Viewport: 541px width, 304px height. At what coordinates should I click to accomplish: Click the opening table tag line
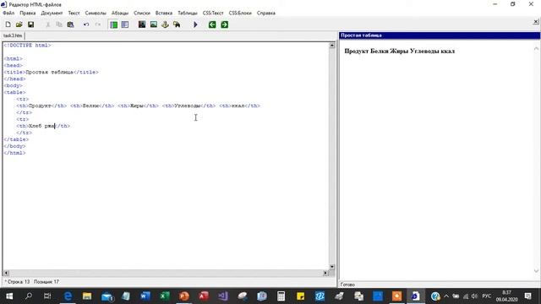click(14, 92)
